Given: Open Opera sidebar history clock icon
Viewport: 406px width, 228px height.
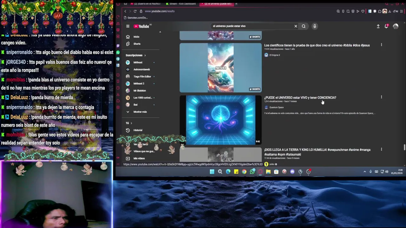Looking at the screenshot, I should click(118, 88).
